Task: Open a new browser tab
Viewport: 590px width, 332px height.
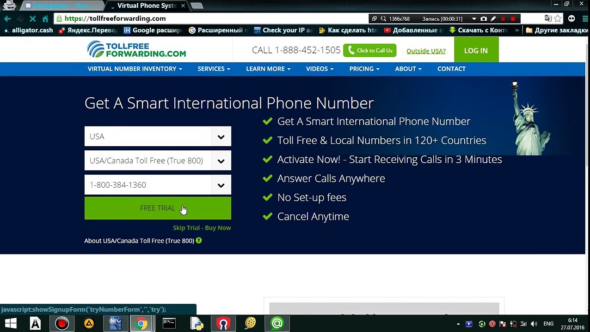Action: click(197, 6)
